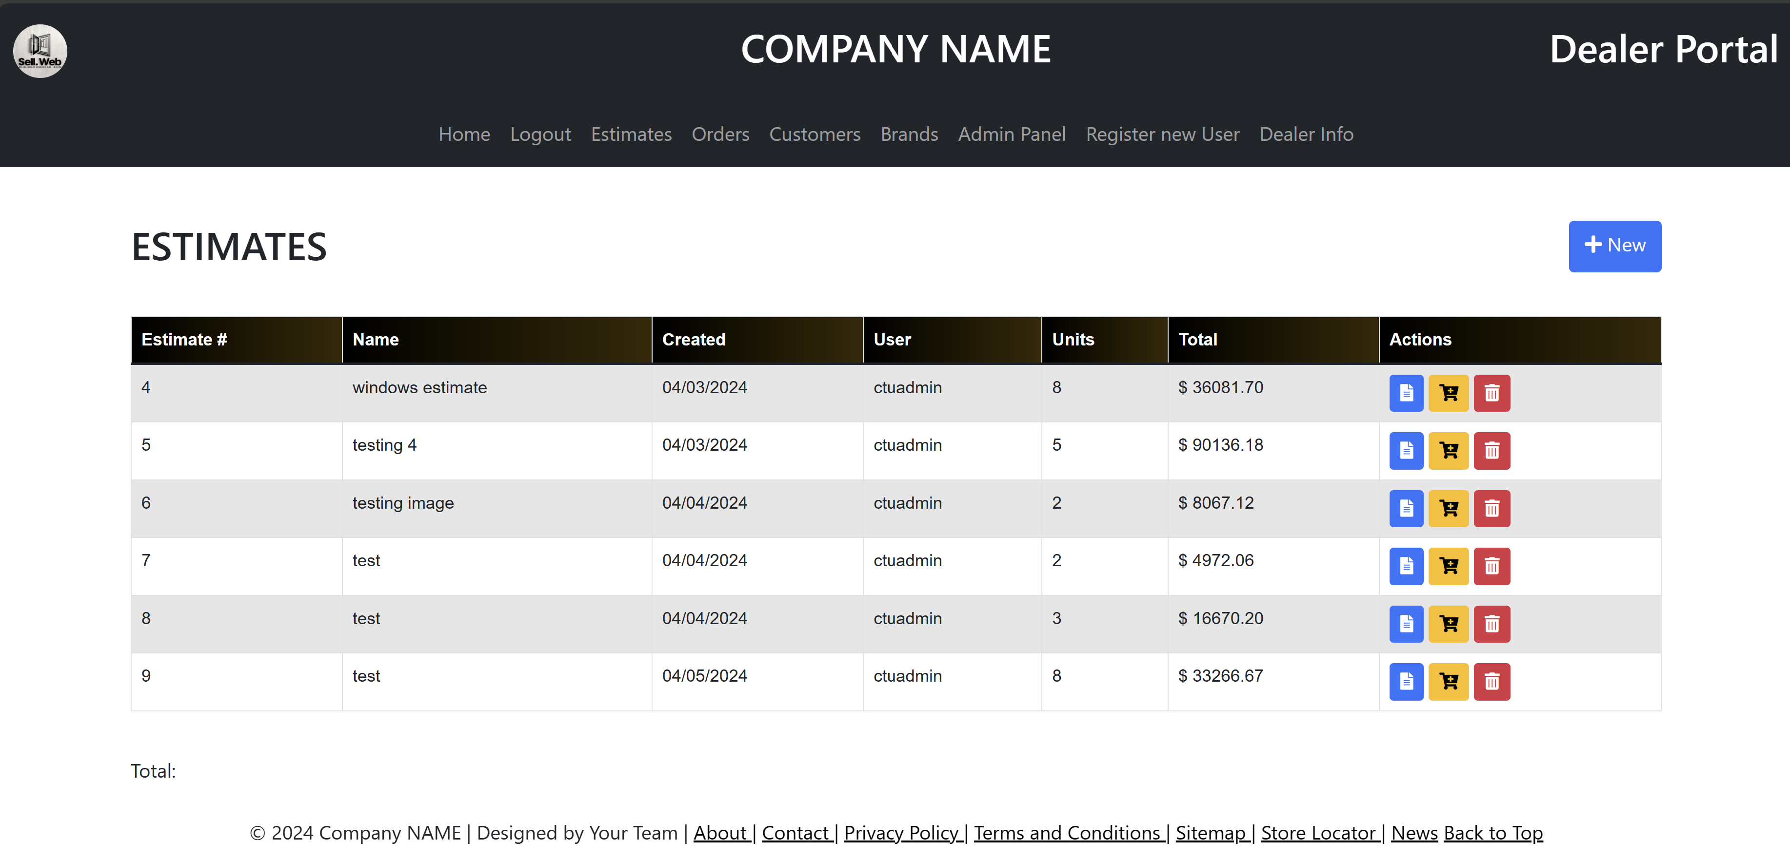The width and height of the screenshot is (1790, 860).
Task: Click cart icon for estimate 9
Action: tap(1448, 681)
